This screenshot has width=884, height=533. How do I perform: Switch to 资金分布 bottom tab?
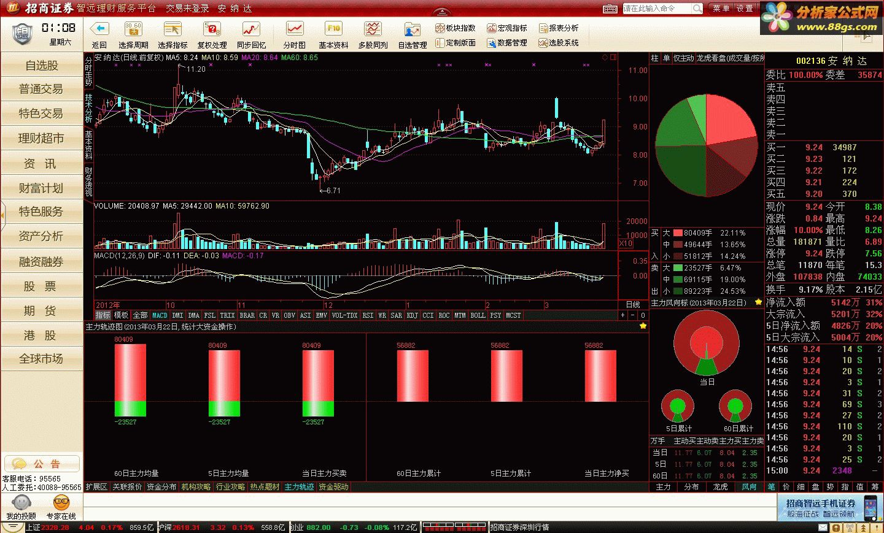click(161, 487)
